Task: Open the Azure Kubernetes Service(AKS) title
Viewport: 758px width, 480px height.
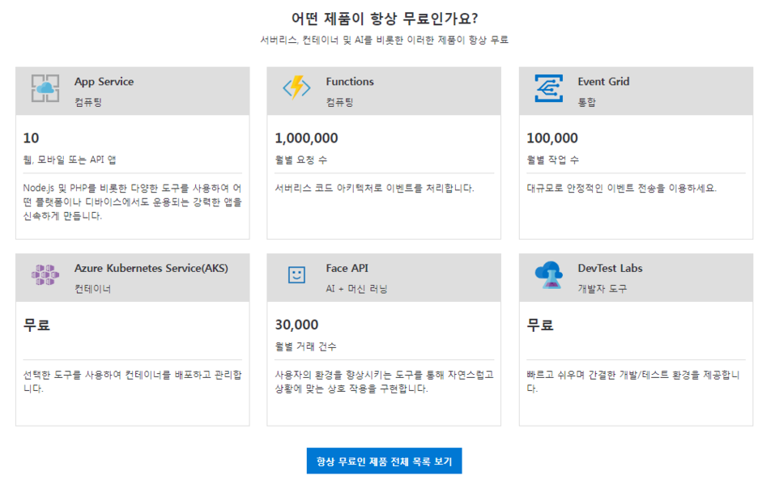Action: point(151,268)
